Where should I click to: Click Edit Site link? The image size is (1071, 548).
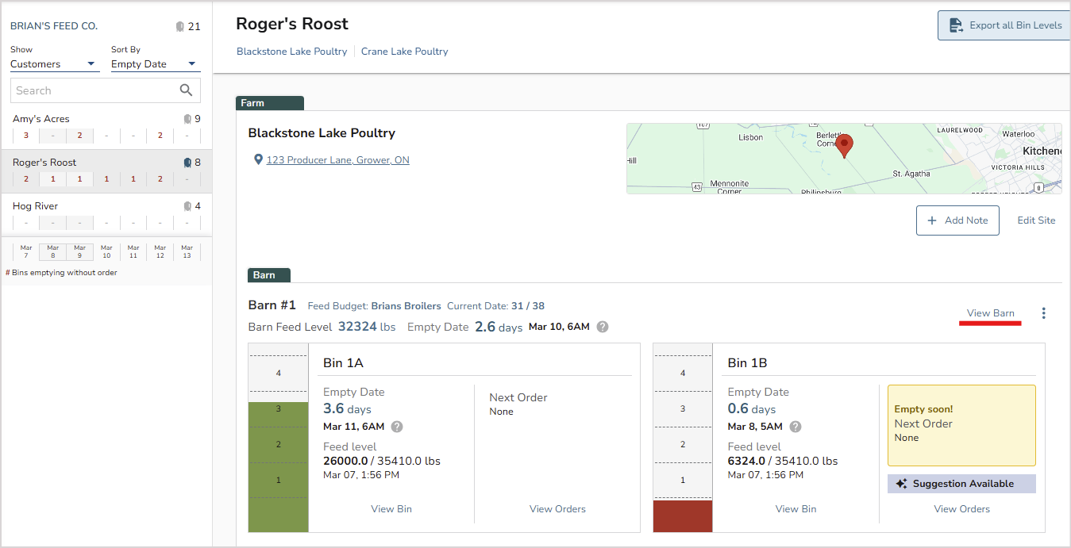(x=1037, y=220)
